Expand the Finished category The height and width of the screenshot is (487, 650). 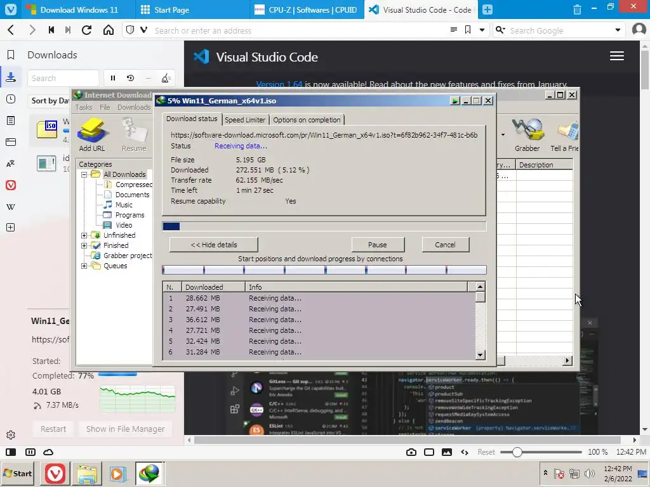coord(84,245)
